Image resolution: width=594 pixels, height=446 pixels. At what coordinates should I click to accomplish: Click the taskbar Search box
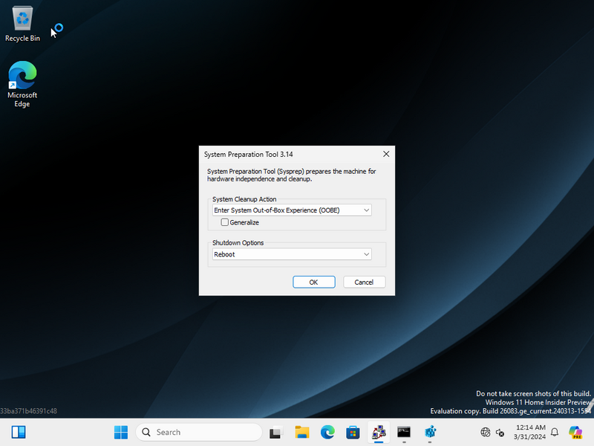[x=198, y=432]
